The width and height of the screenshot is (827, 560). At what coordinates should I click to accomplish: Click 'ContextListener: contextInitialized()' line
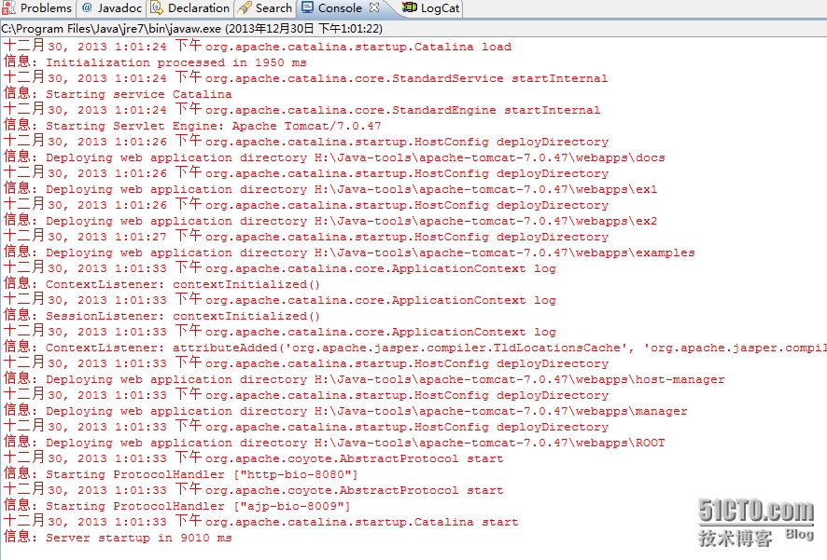161,283
